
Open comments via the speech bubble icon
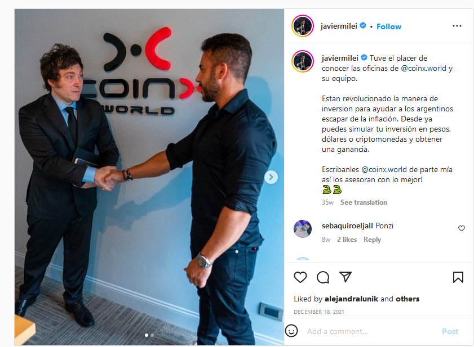323,277
